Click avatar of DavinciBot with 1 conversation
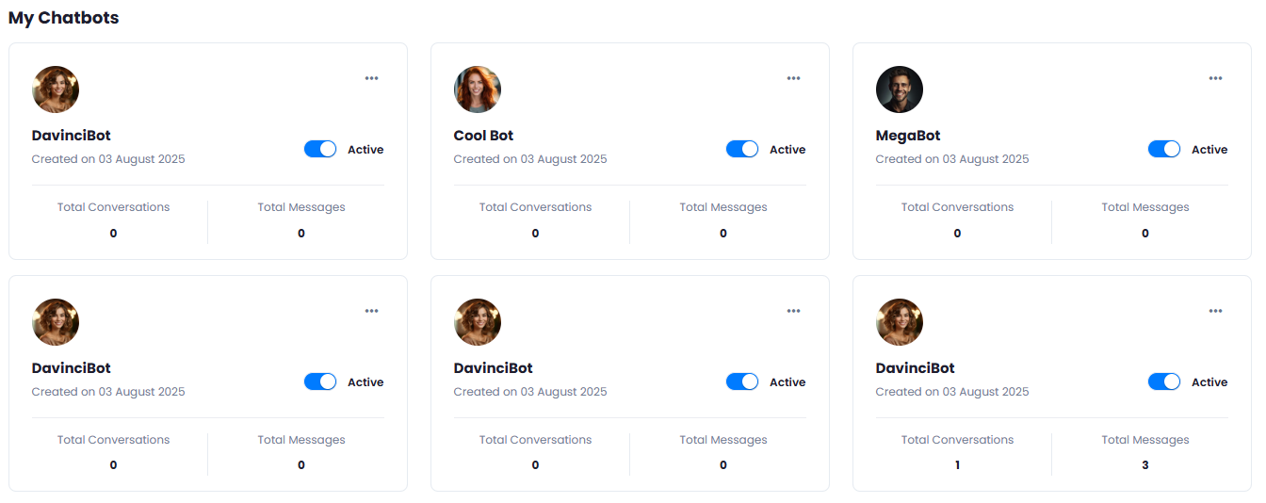1266x503 pixels. pyautogui.click(x=900, y=322)
